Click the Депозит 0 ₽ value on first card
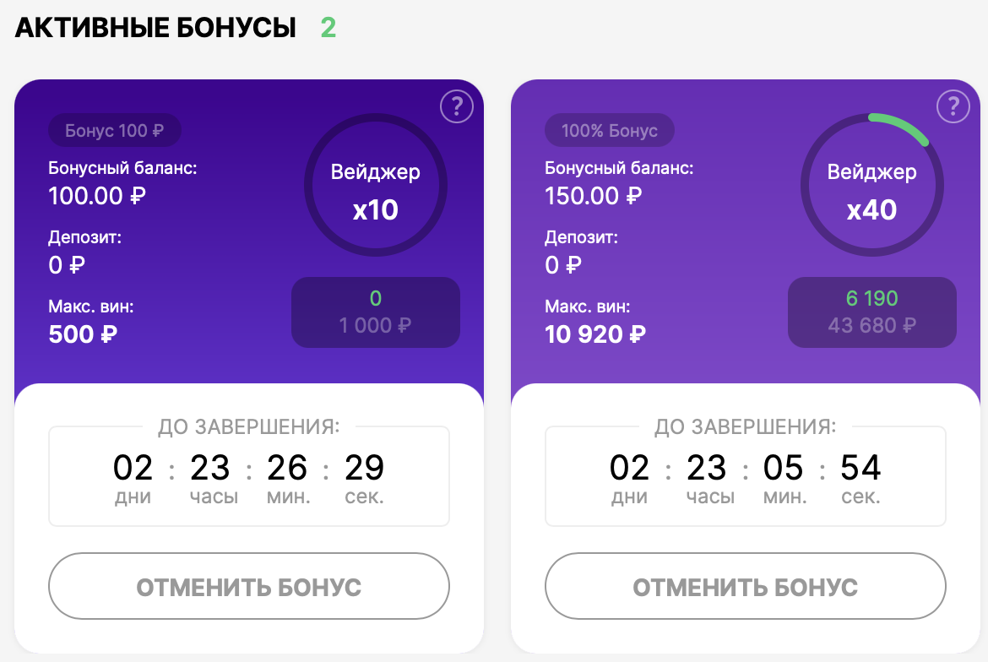Image resolution: width=988 pixels, height=662 pixels. (x=67, y=265)
